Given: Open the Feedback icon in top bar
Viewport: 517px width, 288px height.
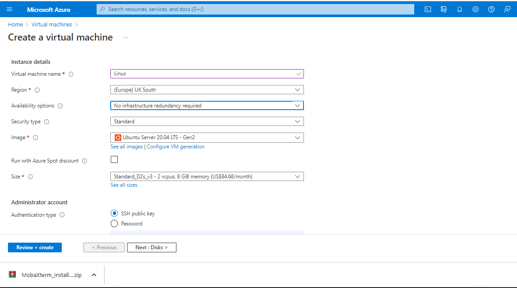Looking at the screenshot, I should [507, 9].
